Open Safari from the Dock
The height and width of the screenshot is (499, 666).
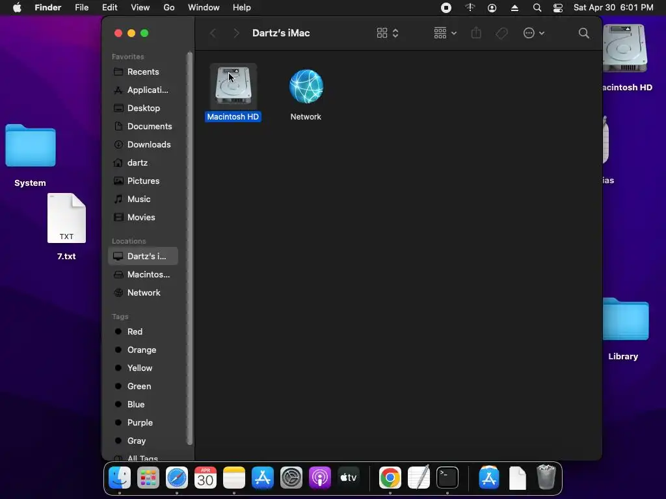[x=177, y=478]
